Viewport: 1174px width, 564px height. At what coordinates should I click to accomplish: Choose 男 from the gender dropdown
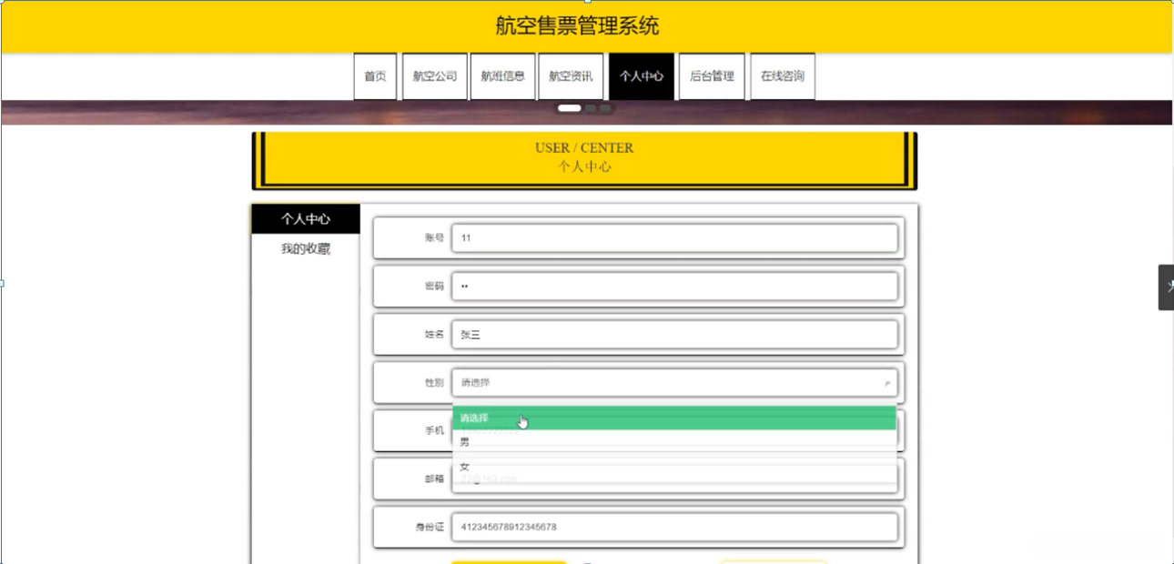click(674, 442)
